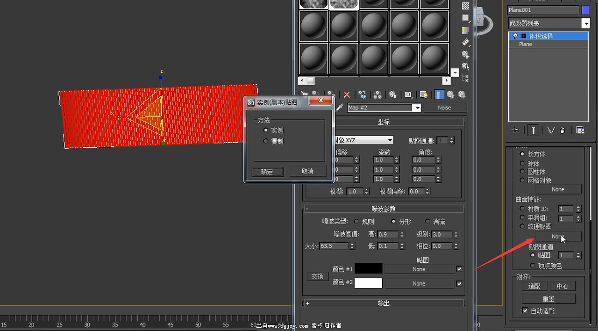Image resolution: width=598 pixels, height=331 pixels.
Task: Click the Go to Parent arrow icon
Action: pos(451,94)
